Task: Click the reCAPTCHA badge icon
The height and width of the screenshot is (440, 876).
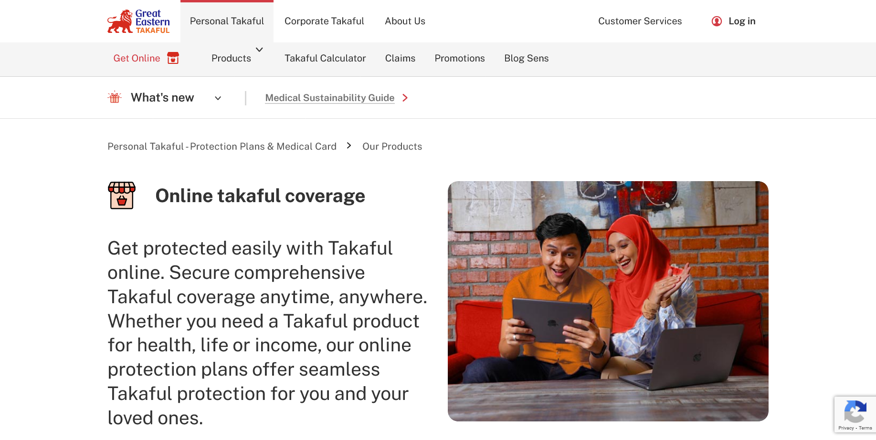Action: (x=855, y=412)
